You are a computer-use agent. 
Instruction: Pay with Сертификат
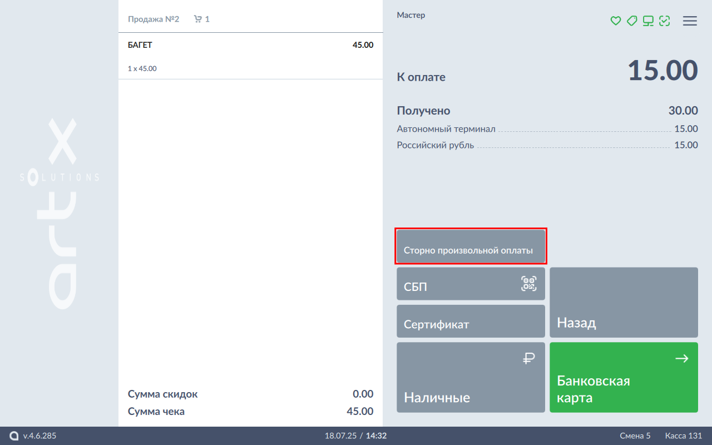click(471, 321)
